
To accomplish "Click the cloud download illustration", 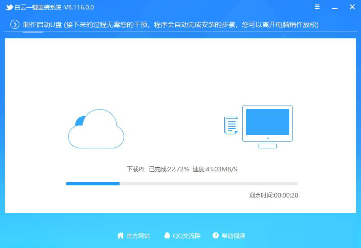I will click(x=96, y=129).
